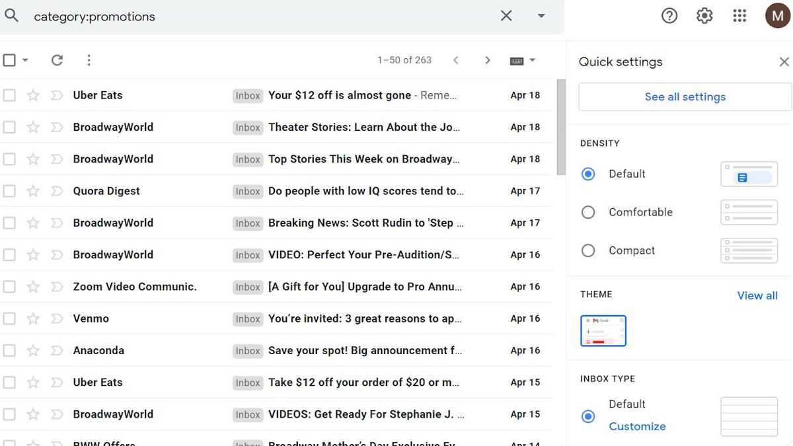793x446 pixels.
Task: Open the input tools dropdown arrow
Action: (x=533, y=59)
